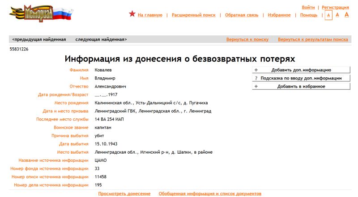Click fund number 33
The height and width of the screenshot is (197, 358).
[x=97, y=168]
